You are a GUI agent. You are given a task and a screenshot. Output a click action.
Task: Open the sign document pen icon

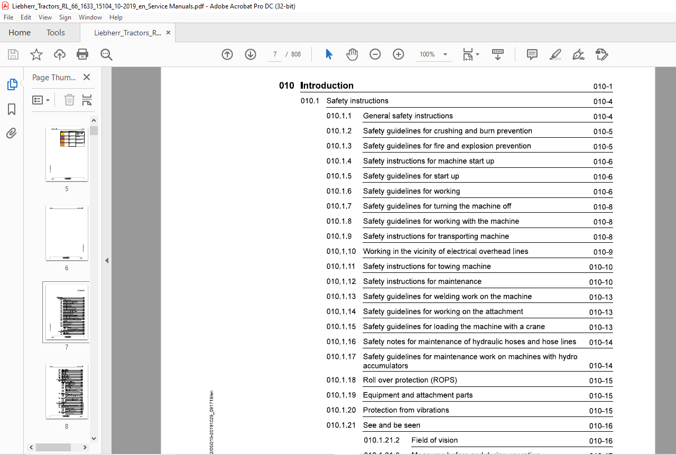(x=578, y=54)
